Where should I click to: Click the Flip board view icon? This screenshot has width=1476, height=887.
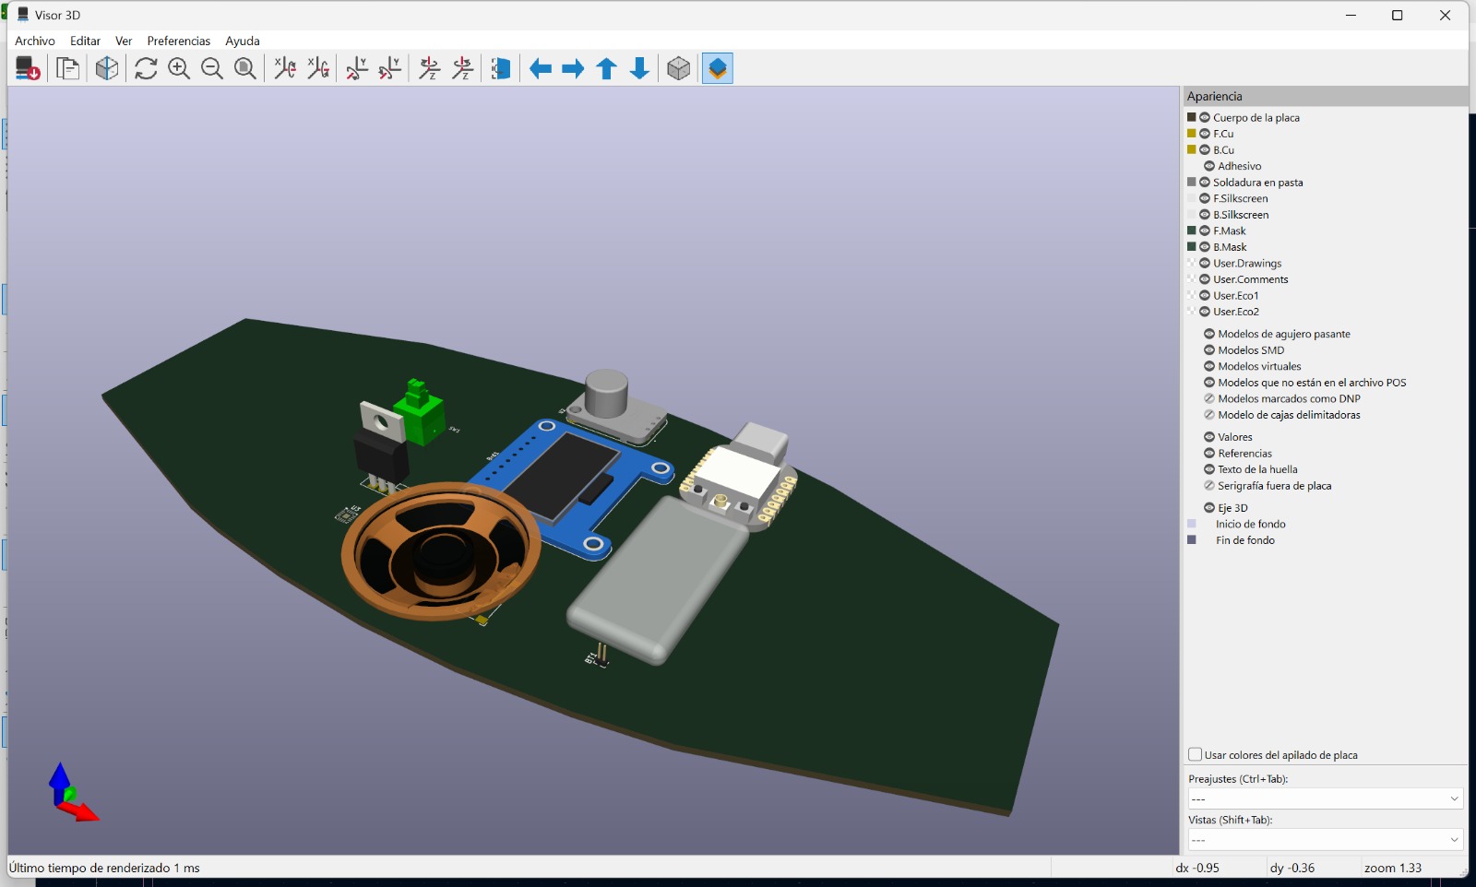501,68
